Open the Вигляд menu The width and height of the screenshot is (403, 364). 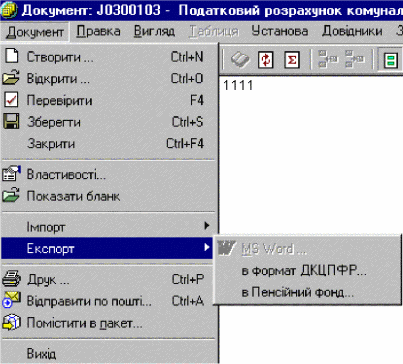point(155,31)
